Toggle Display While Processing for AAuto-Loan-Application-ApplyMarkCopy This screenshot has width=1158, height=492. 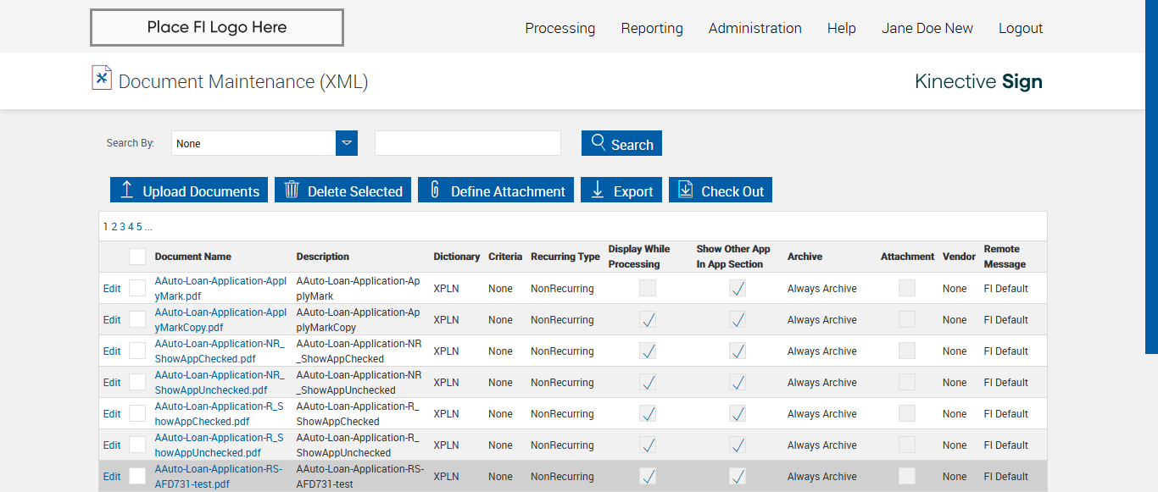(x=648, y=319)
